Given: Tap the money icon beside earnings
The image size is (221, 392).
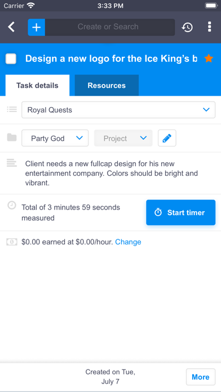Looking at the screenshot, I should [x=12, y=242].
